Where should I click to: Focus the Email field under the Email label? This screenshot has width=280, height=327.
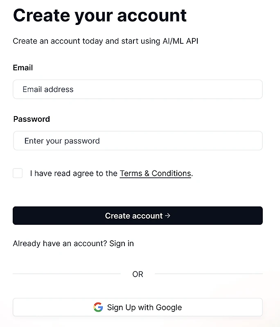(138, 89)
